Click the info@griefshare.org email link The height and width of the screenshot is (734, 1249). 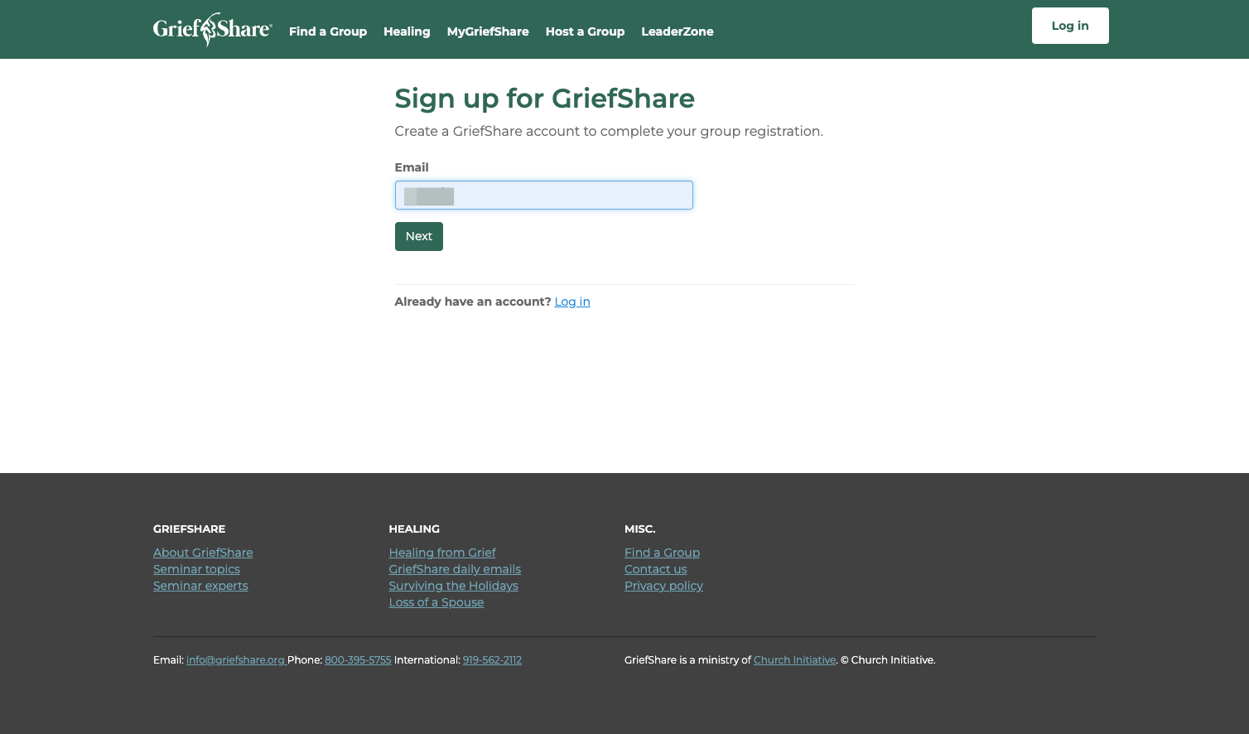click(x=236, y=660)
